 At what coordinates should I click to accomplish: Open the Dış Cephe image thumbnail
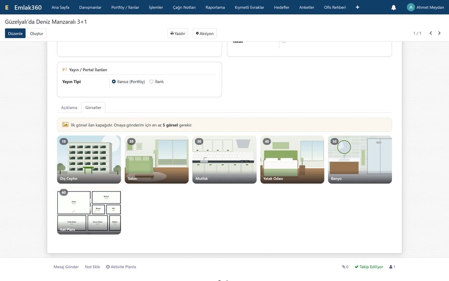[x=89, y=160]
